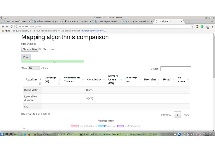Switch to the Company Acquisition tab
The image size is (215, 152).
pyautogui.click(x=138, y=22)
